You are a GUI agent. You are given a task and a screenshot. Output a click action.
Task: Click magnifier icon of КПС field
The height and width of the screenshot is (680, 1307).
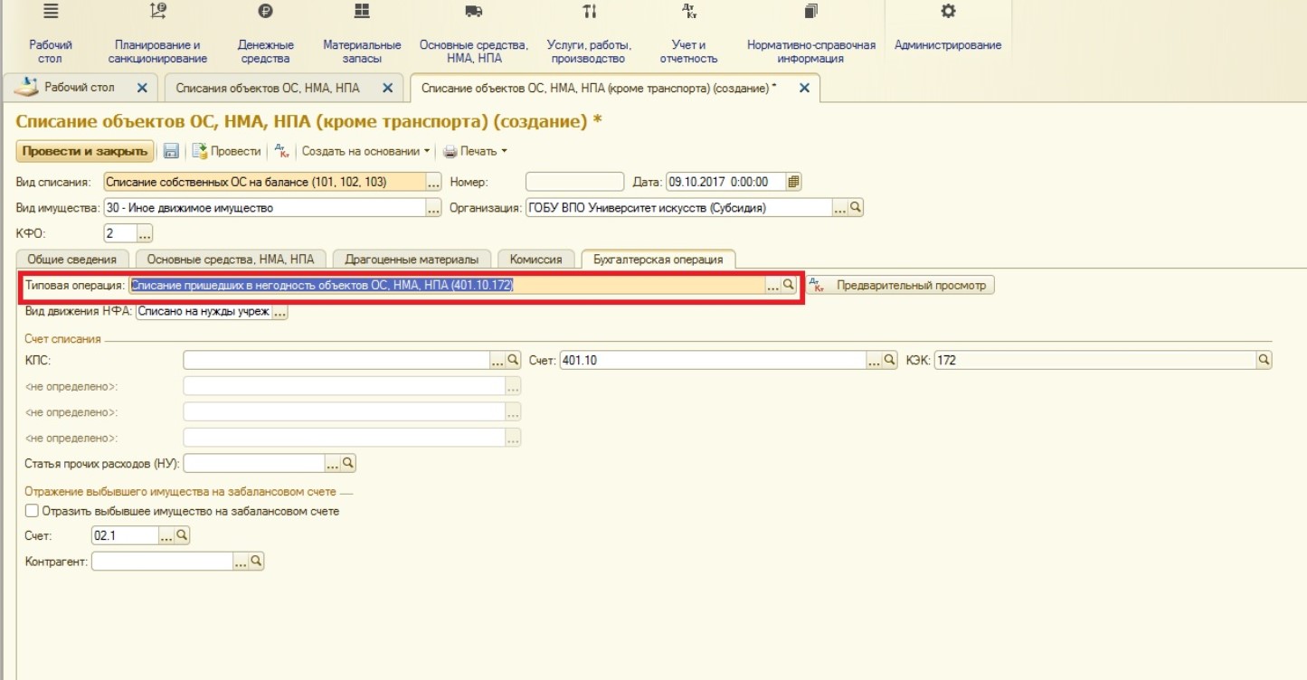coord(514,360)
